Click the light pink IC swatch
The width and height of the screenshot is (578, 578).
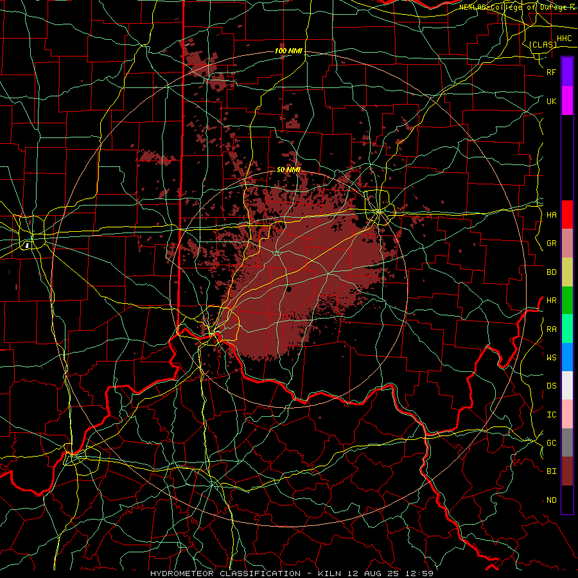(x=567, y=414)
